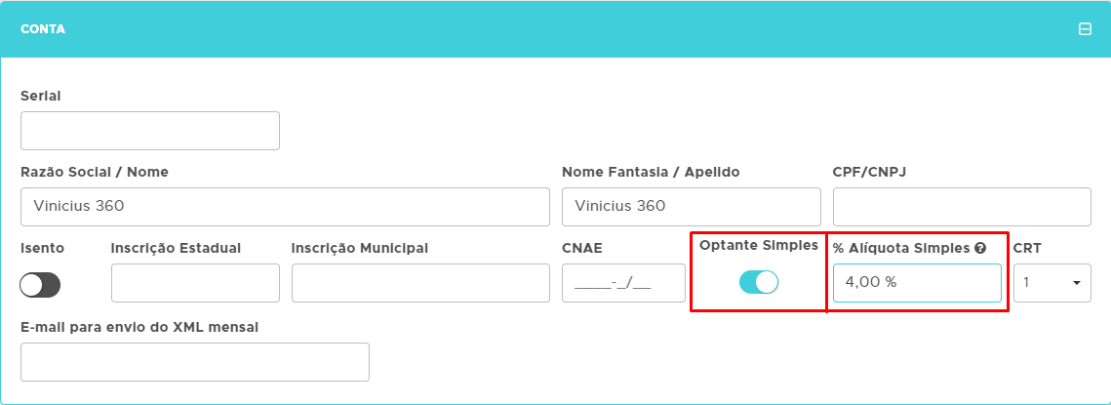This screenshot has height=405, width=1111.
Task: Click the help icon beside % Alíquota Simples
Action: [x=980, y=248]
